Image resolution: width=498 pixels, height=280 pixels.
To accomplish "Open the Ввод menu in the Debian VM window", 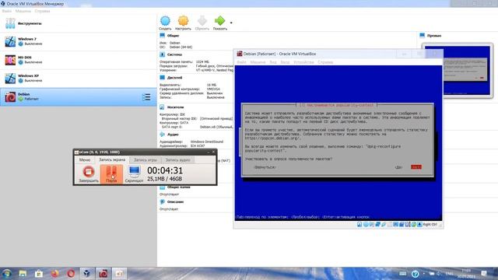I will pyautogui.click(x=285, y=62).
